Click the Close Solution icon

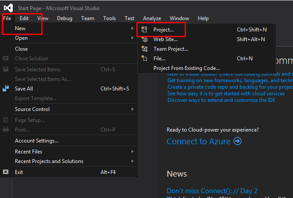tap(6, 58)
